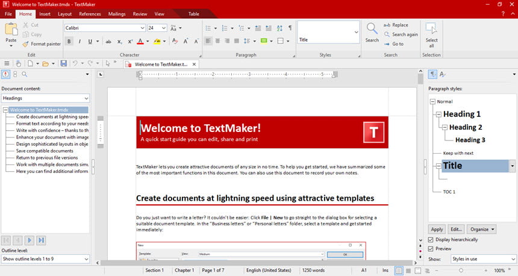Click the Format painter brush

pos(26,44)
